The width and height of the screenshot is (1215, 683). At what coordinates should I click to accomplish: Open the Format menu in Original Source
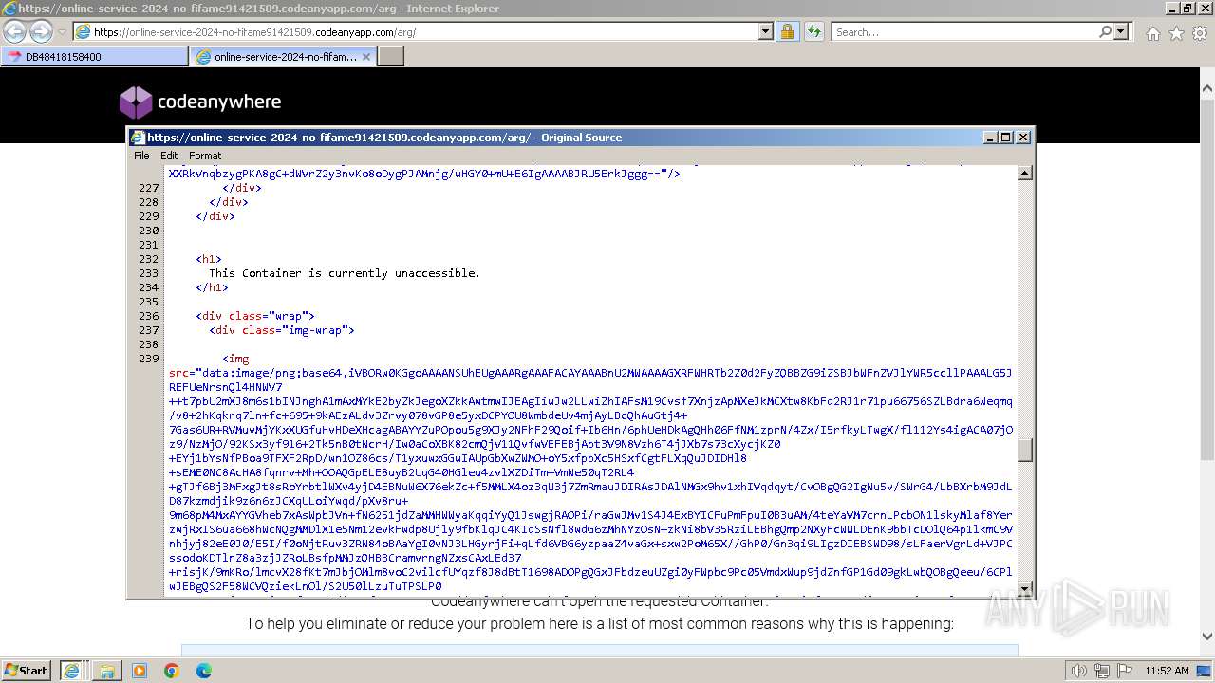click(205, 156)
